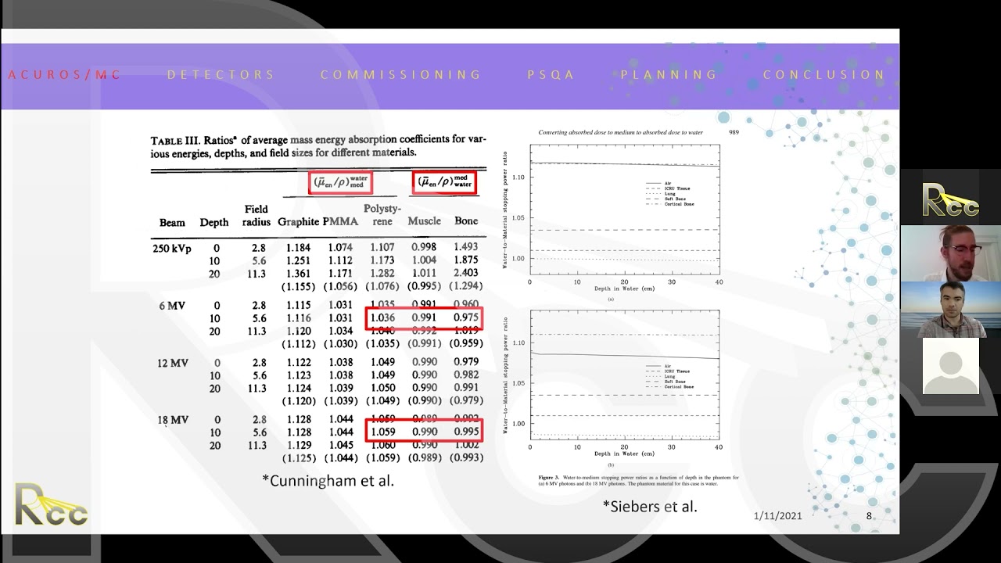1001x563 pixels.
Task: Select the PSQA section in the slide header
Action: point(551,75)
